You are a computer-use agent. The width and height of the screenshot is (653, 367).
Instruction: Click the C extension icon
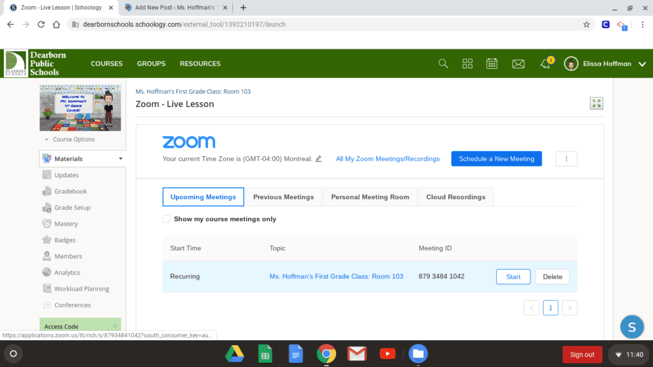[606, 25]
